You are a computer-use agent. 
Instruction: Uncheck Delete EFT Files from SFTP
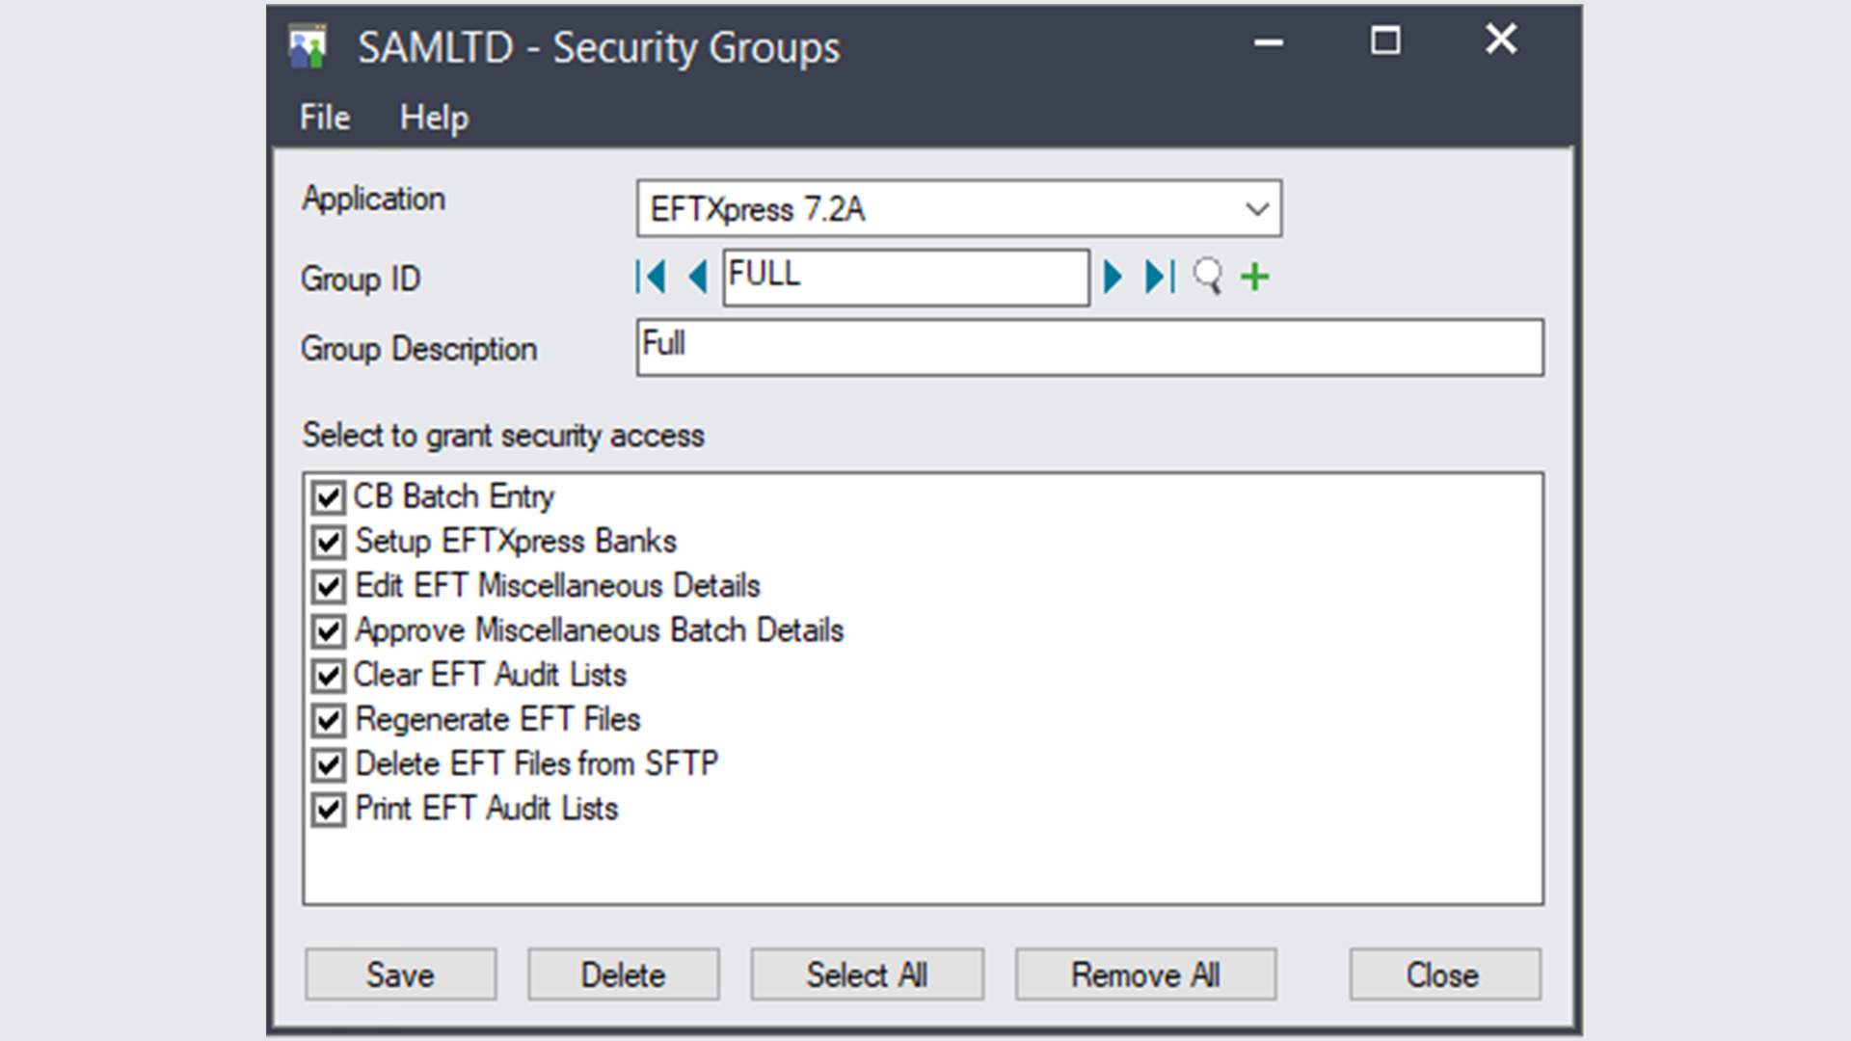click(x=327, y=763)
